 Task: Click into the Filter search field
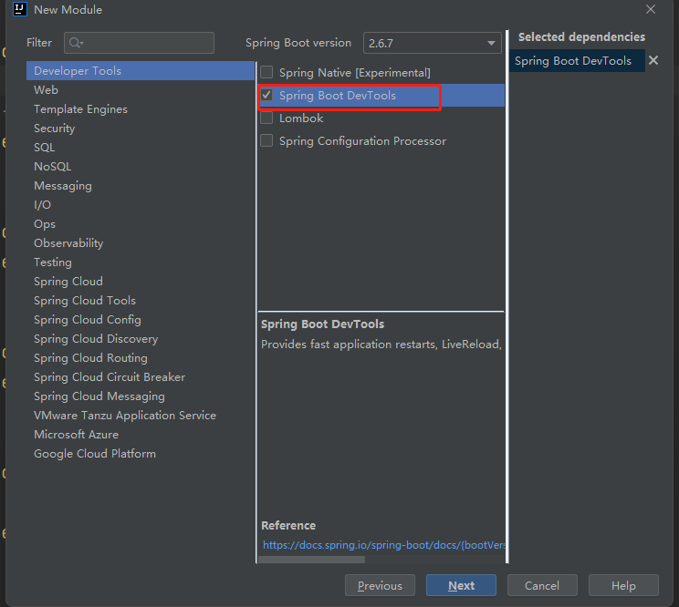139,43
